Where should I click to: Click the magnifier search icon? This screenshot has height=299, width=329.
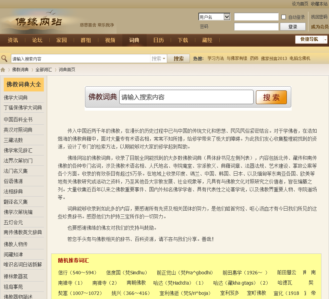click(x=4, y=59)
